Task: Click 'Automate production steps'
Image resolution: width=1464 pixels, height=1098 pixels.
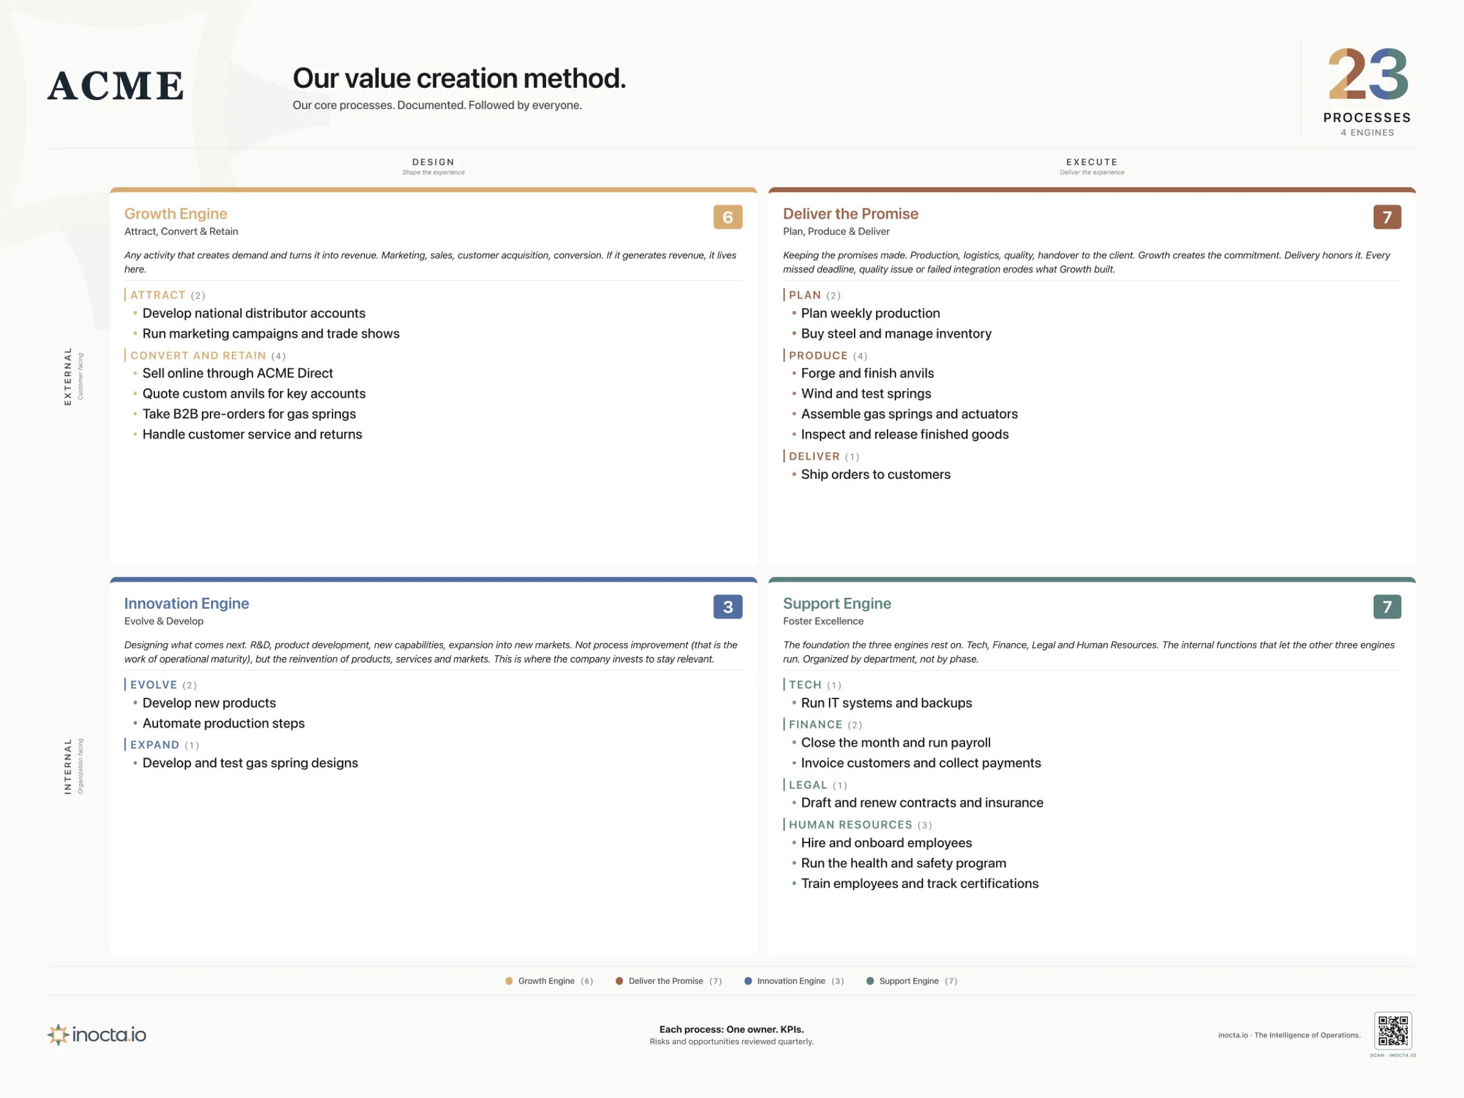Action: pos(224,723)
